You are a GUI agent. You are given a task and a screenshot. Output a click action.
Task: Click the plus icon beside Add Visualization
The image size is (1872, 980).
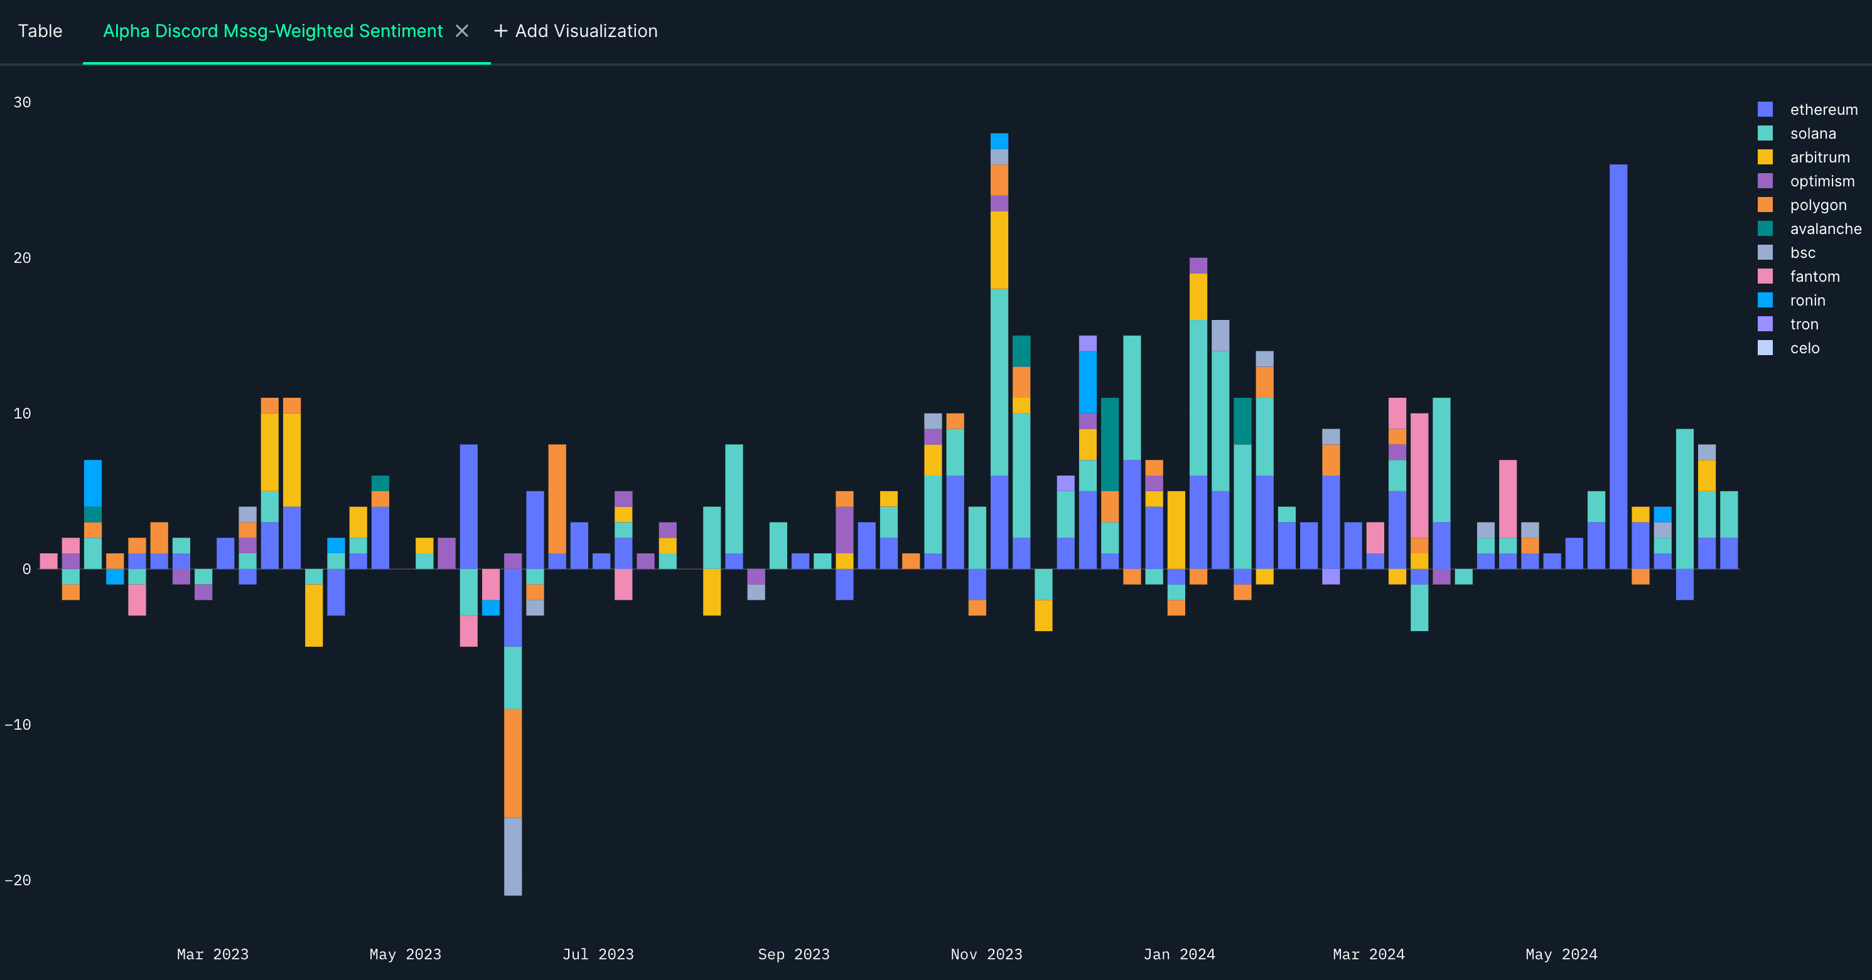pyautogui.click(x=500, y=31)
